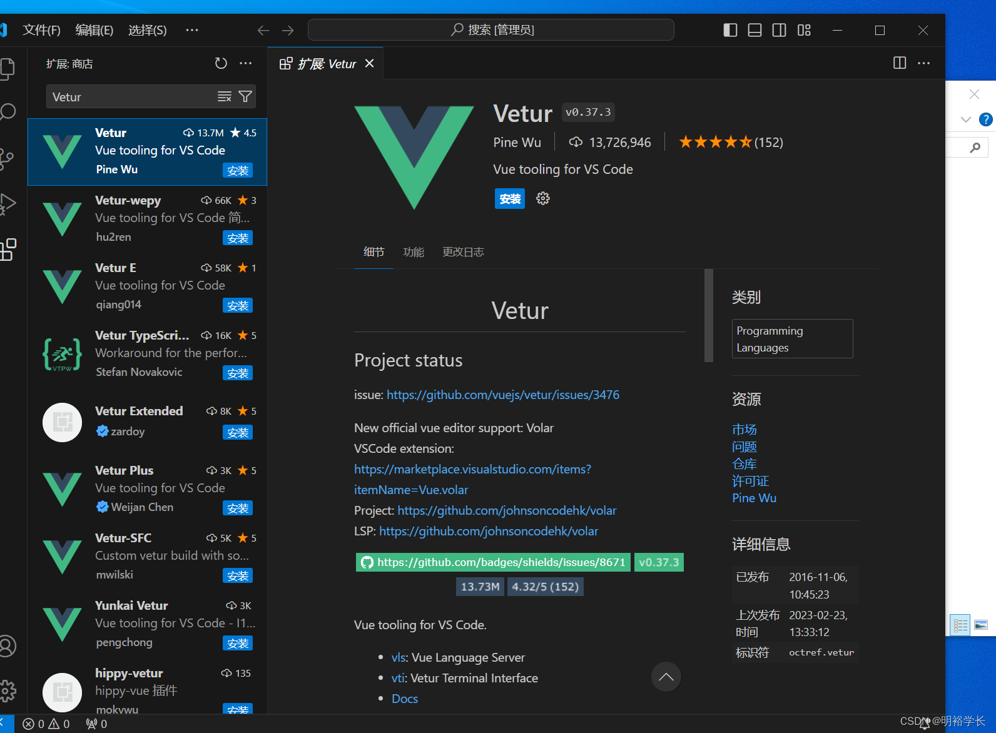Select Programming Languages category
Screen dimensions: 996x733
click(x=793, y=339)
